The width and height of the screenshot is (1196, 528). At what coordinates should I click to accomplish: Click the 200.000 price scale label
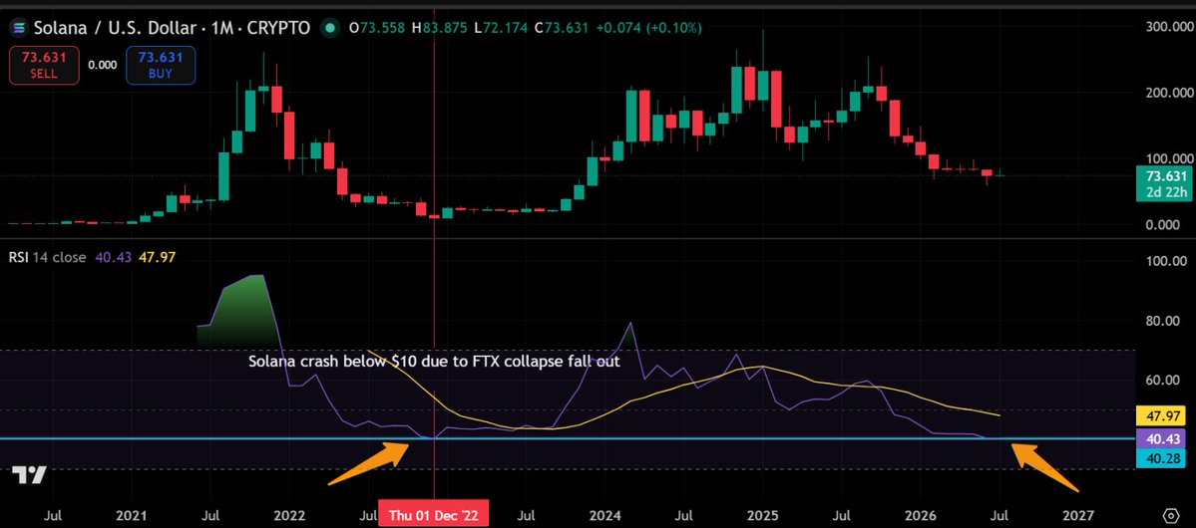[1169, 93]
